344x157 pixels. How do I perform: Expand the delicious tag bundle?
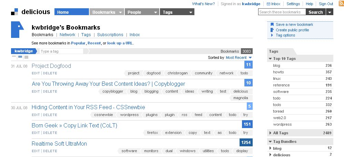coord(270,155)
